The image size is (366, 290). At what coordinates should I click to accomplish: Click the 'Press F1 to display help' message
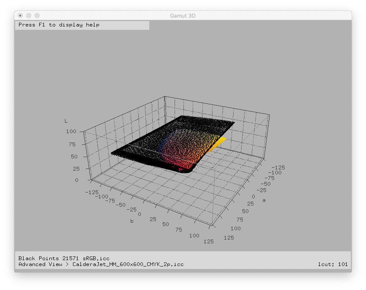[59, 25]
